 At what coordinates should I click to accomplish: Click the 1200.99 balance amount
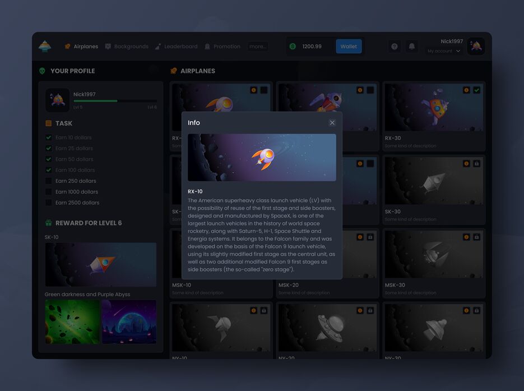tap(312, 47)
